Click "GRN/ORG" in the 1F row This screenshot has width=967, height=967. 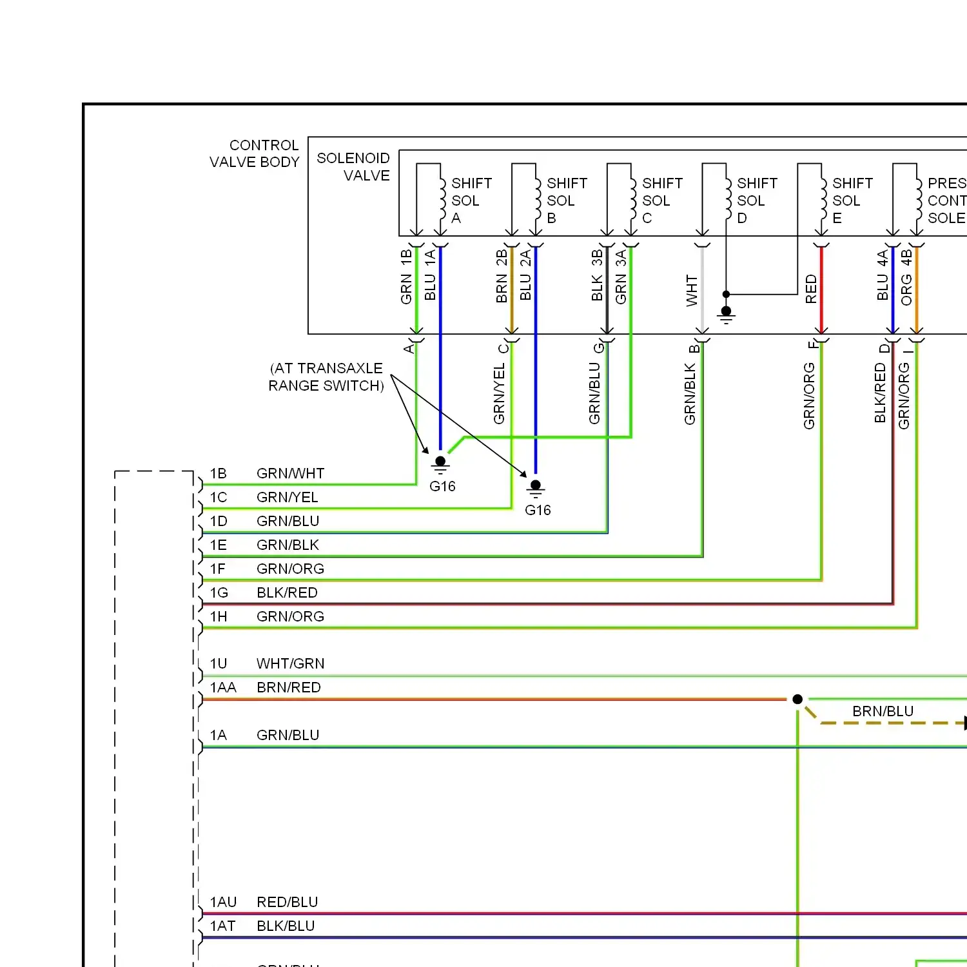[x=290, y=569]
